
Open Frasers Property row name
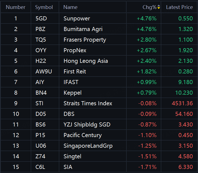coord(85,40)
